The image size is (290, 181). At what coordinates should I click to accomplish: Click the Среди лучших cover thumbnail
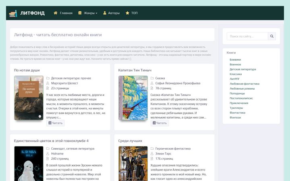133,164
